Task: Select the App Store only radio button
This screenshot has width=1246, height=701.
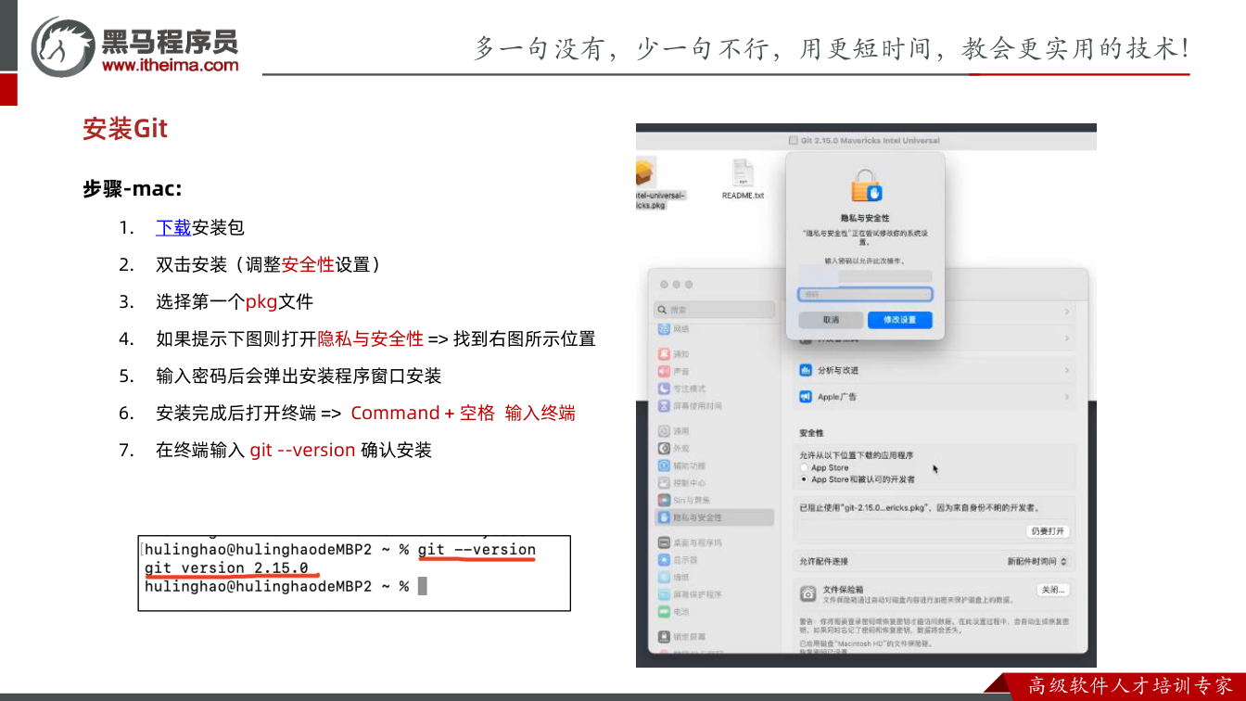Action: pos(804,468)
